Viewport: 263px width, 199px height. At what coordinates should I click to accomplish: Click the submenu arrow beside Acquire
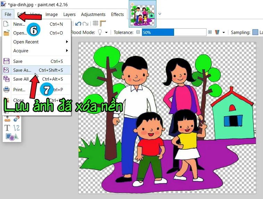click(x=67, y=51)
